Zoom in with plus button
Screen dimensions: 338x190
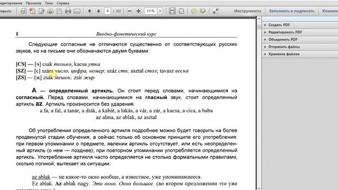[138, 11]
